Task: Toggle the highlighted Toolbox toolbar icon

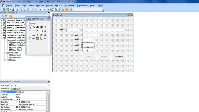Action: pyautogui.click(x=67, y=10)
